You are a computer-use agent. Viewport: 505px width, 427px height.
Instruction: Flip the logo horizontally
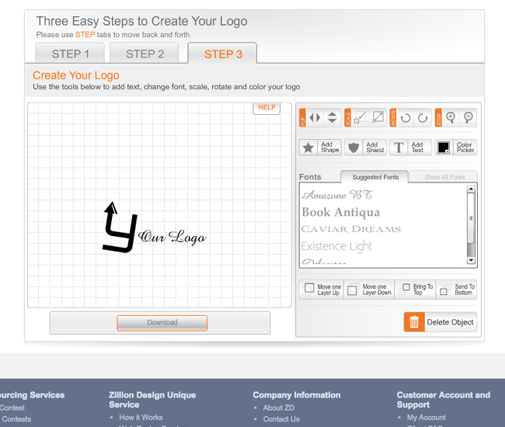pos(315,118)
